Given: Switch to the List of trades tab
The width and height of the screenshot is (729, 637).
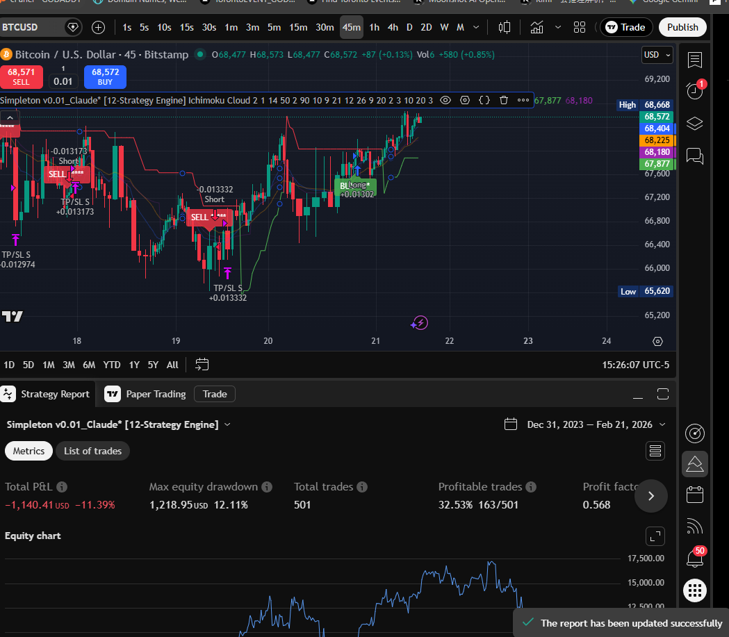Looking at the screenshot, I should (92, 450).
